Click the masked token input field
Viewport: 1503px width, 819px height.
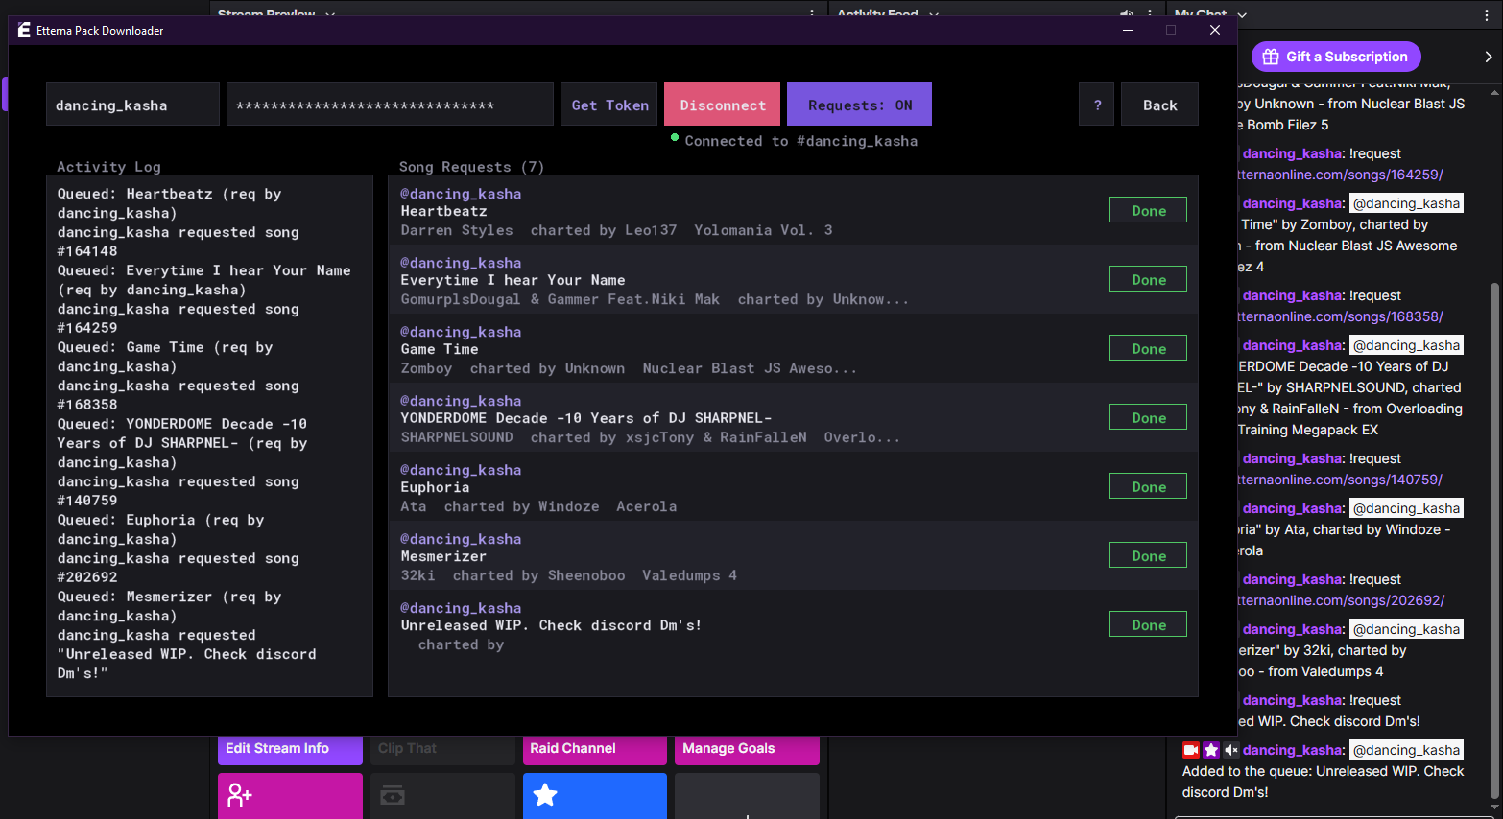[390, 105]
